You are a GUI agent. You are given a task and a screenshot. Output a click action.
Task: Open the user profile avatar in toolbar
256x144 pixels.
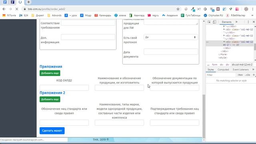coord(246,9)
